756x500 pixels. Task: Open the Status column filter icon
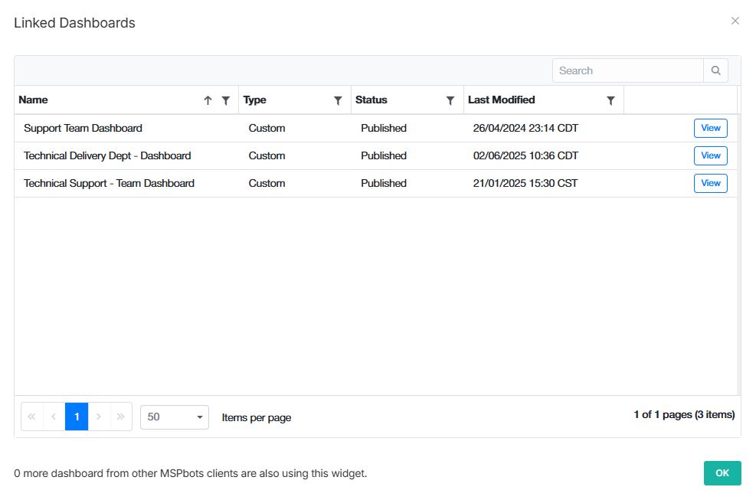pyautogui.click(x=450, y=100)
